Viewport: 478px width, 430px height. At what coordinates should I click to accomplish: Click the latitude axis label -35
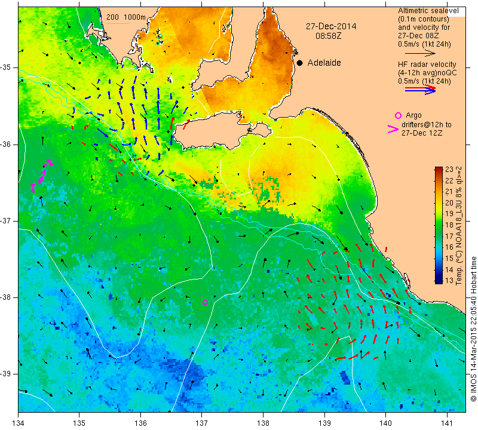(x=6, y=67)
